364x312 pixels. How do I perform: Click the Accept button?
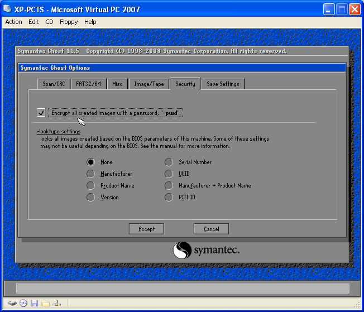146,229
